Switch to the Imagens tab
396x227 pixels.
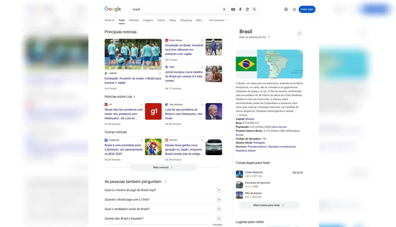pyautogui.click(x=148, y=20)
